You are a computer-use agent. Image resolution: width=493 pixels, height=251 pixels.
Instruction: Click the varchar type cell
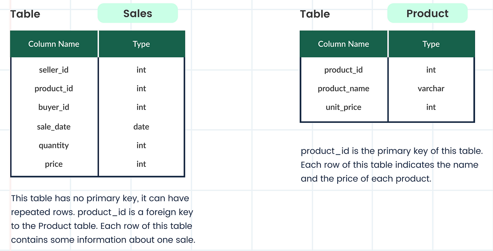(431, 88)
